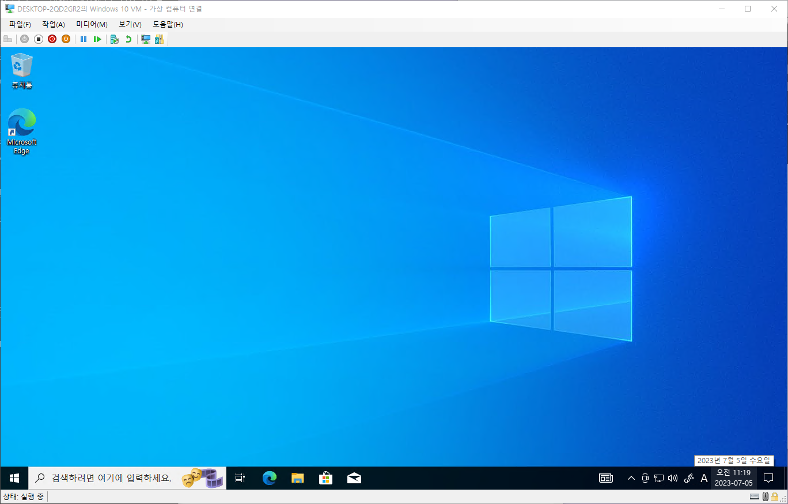Click the Meet Now camera tray icon
788x504 pixels.
(645, 478)
